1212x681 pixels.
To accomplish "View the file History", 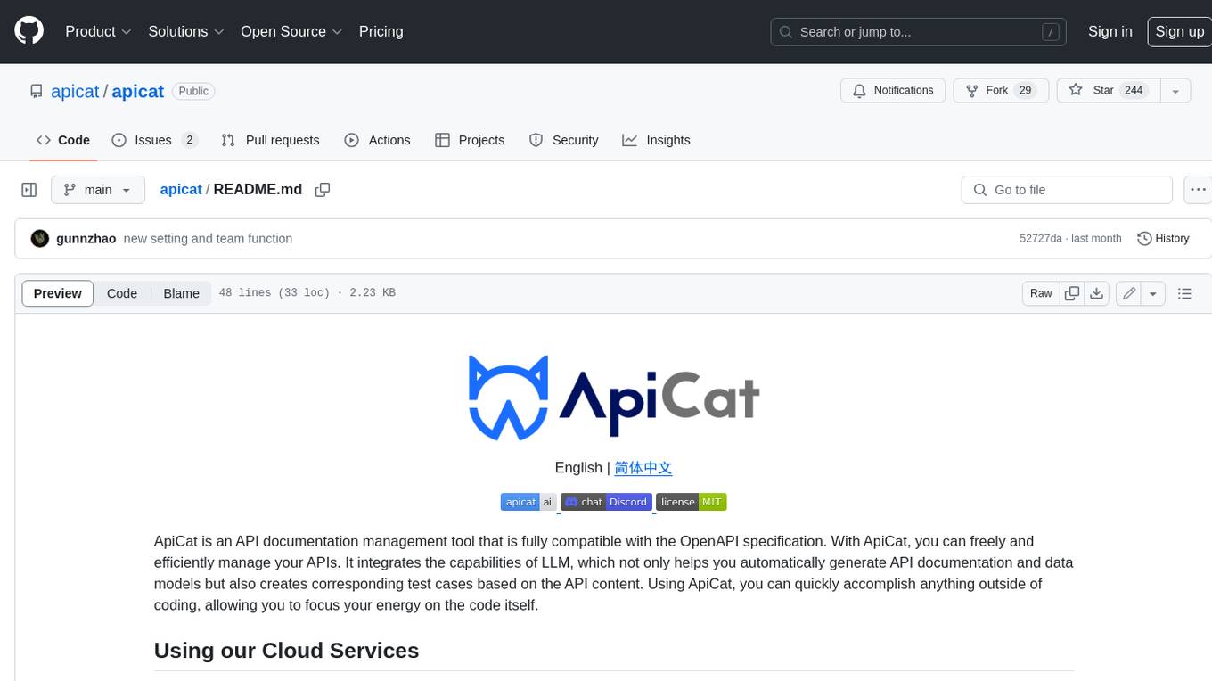I will (x=1163, y=238).
